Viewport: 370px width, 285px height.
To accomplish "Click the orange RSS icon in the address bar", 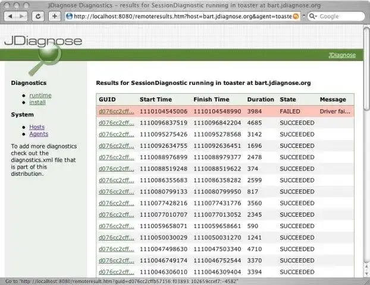I will pyautogui.click(x=296, y=16).
